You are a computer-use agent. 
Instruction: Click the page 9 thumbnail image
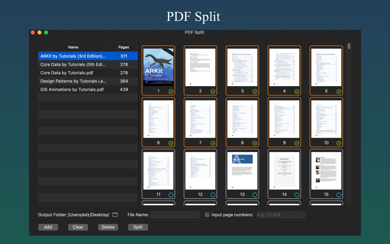point(284,119)
